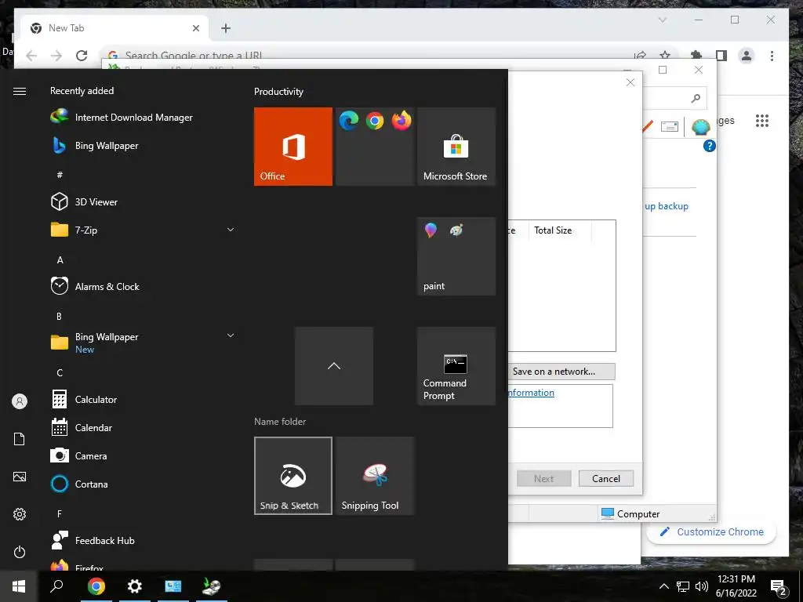This screenshot has height=602, width=803.
Task: Open the Snipping Tool tile
Action: tap(375, 476)
